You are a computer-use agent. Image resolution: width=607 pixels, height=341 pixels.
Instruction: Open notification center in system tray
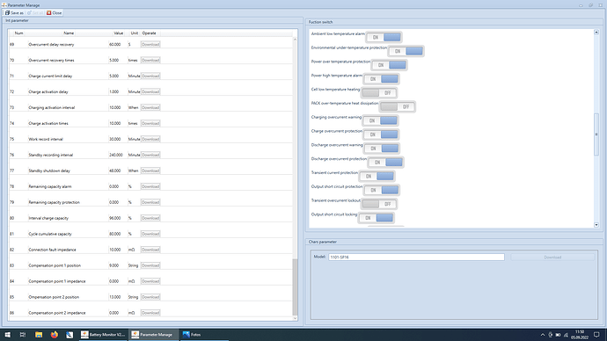coord(596,335)
